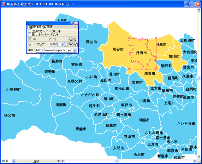202x164 pixels.
Task: Click the 坂戸市 label on the map
Action: [x=127, y=105]
